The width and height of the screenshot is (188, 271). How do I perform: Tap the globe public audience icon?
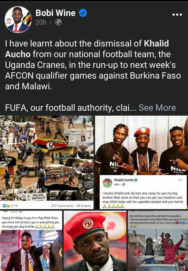click(x=58, y=22)
